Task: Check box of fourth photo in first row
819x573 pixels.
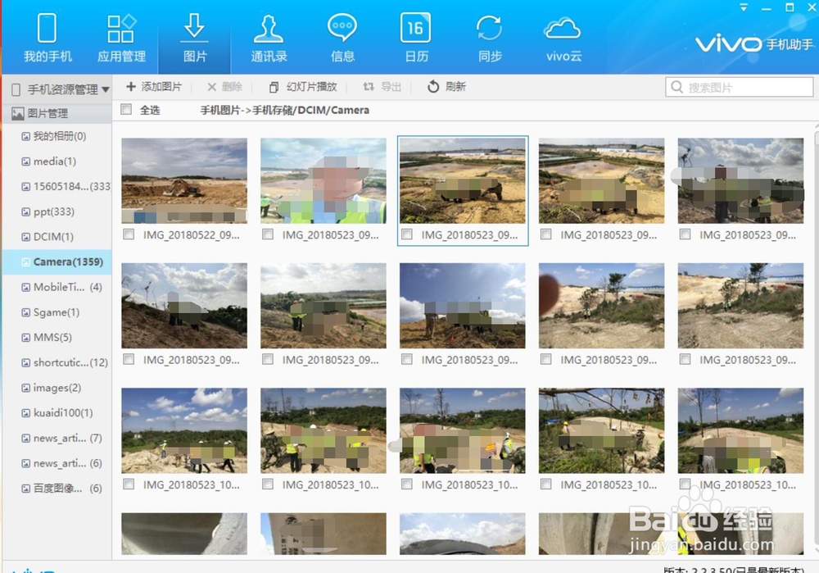Action: [545, 234]
